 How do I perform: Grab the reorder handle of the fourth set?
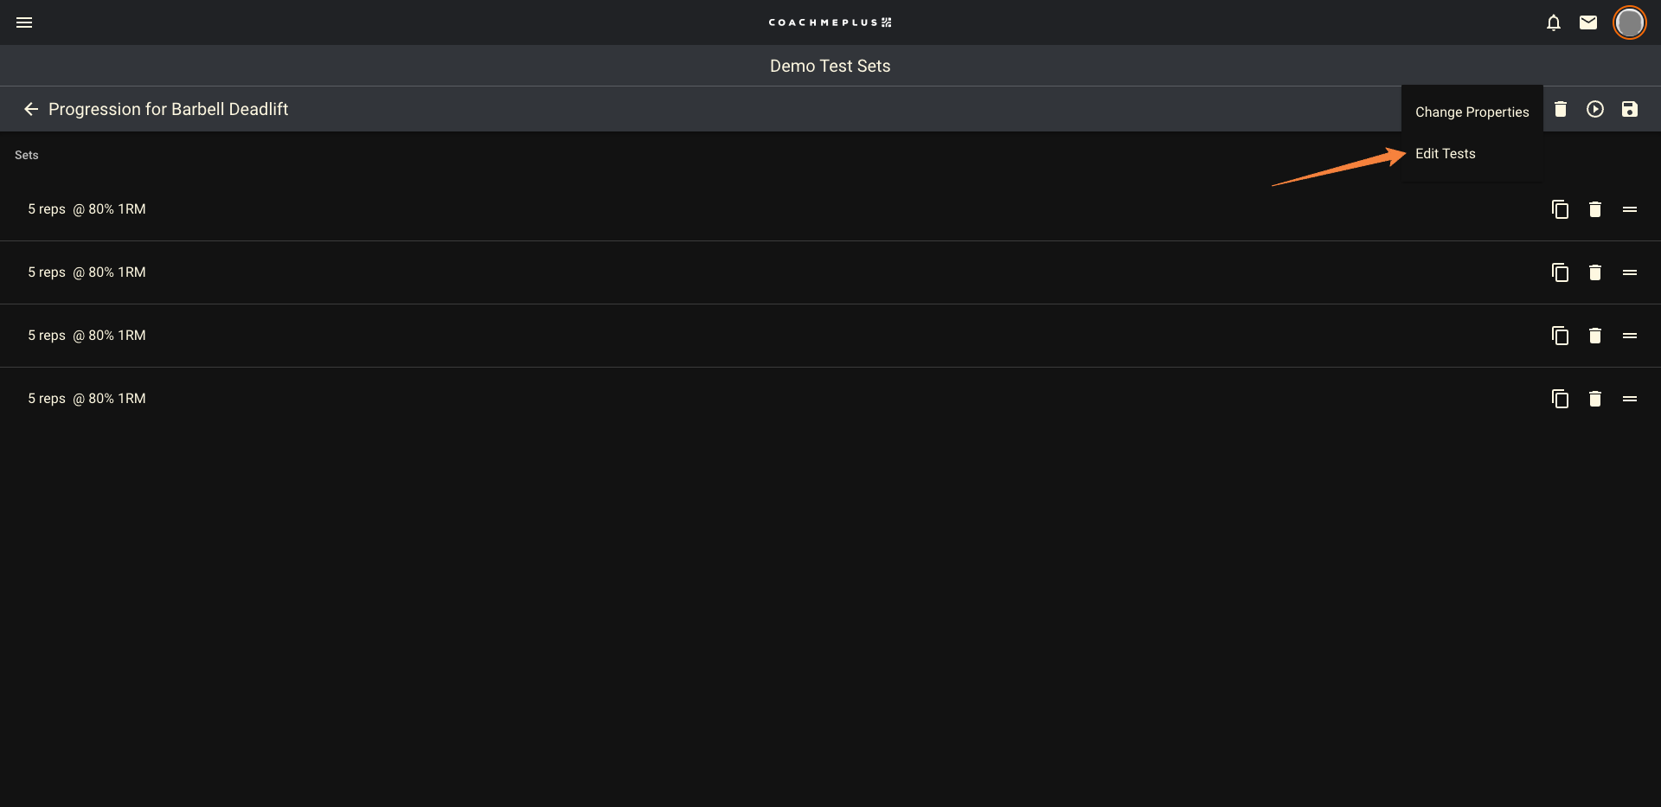click(1630, 399)
